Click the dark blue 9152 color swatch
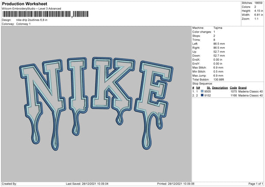 (202, 95)
